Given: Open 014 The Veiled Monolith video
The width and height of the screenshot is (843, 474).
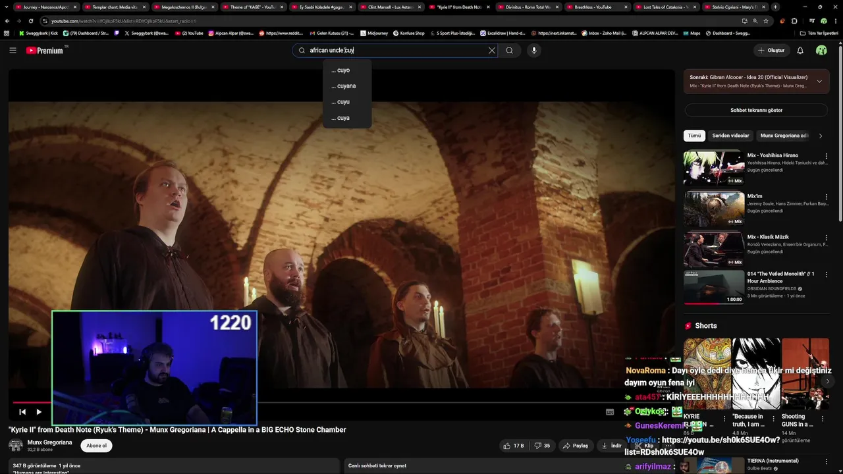Looking at the screenshot, I should (714, 287).
